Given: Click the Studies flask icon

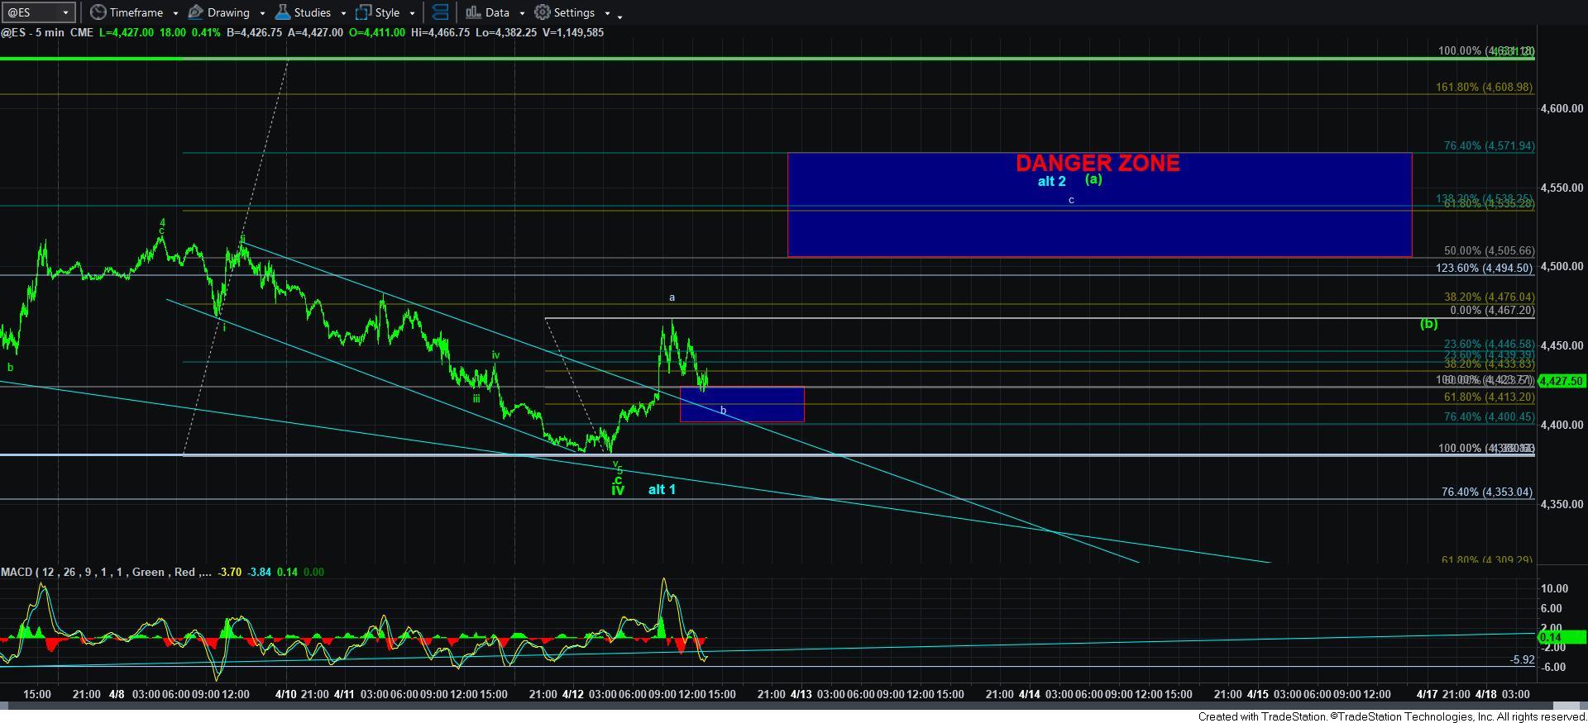Looking at the screenshot, I should 282,12.
